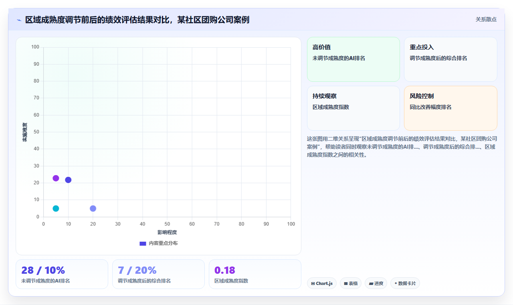This screenshot has width=513, height=305.
Task: Open the 高价值 quadrant card
Action: pyautogui.click(x=353, y=59)
